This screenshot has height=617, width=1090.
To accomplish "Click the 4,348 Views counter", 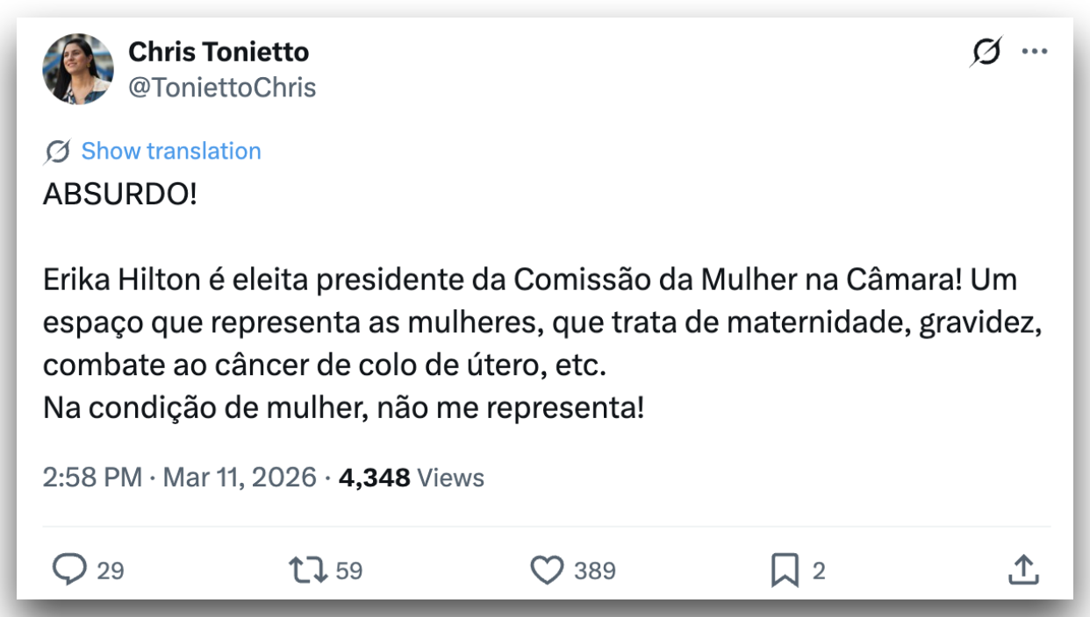I will [412, 478].
